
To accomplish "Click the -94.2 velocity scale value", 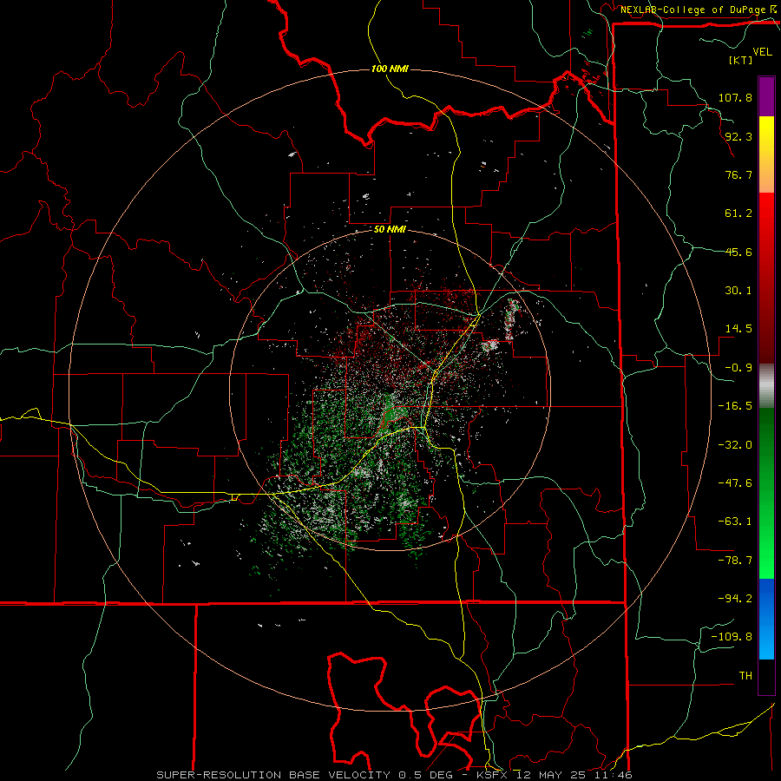I will pos(735,599).
